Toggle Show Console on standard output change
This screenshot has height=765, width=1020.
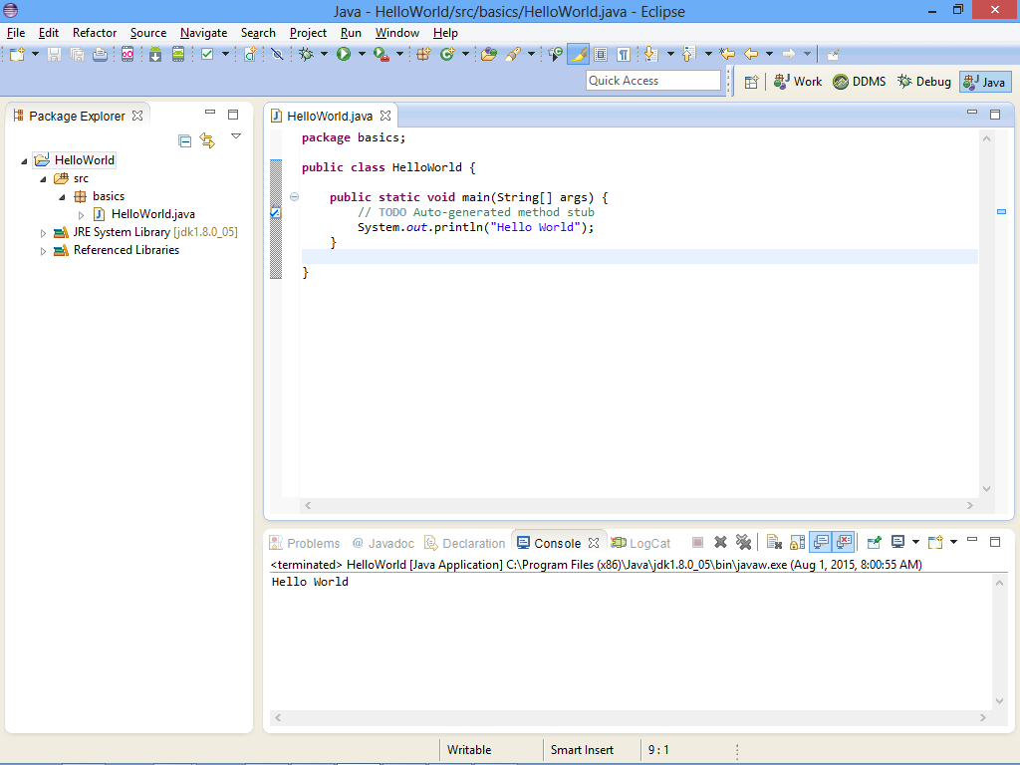point(821,542)
